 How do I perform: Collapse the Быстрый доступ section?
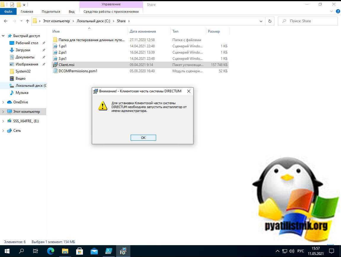point(3,36)
